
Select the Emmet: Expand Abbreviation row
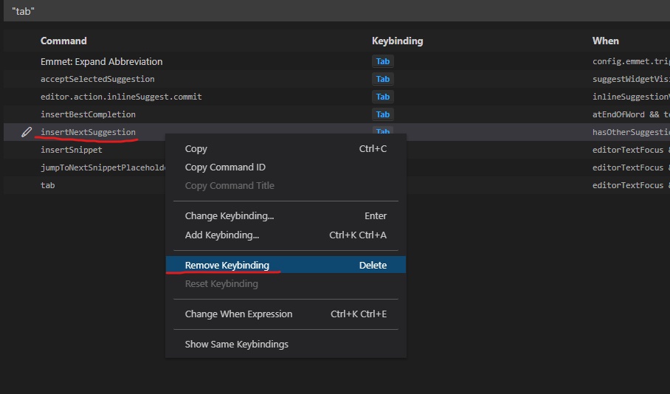(336, 61)
